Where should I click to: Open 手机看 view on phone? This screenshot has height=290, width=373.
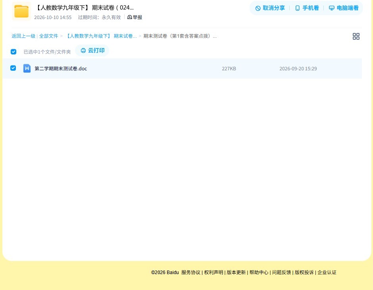click(307, 8)
